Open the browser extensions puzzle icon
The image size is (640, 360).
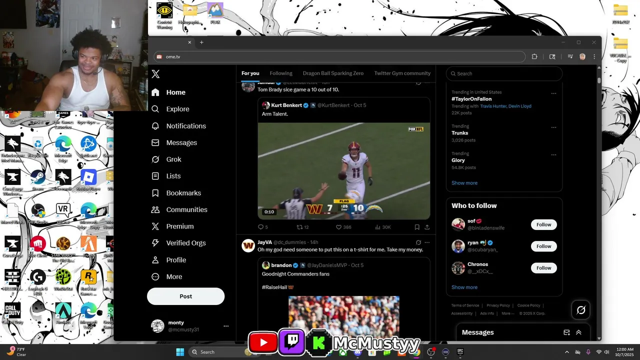coord(534,57)
